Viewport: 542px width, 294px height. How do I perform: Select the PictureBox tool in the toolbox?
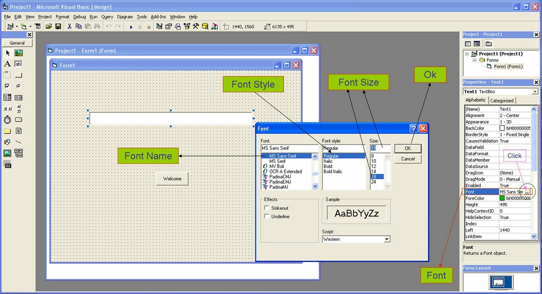[x=19, y=53]
